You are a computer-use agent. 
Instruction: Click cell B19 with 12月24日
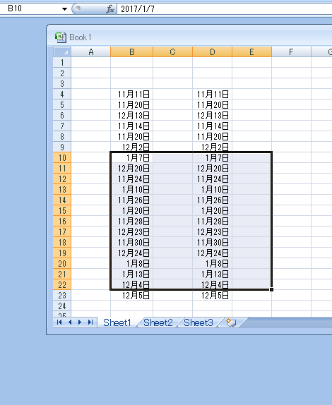point(132,253)
